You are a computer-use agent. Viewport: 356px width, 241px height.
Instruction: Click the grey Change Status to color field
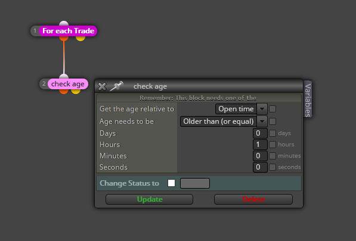click(x=195, y=183)
